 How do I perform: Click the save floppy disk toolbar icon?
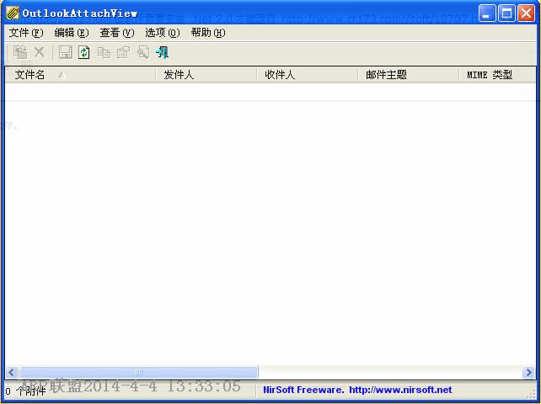pyautogui.click(x=66, y=52)
